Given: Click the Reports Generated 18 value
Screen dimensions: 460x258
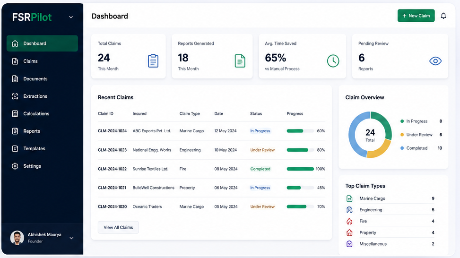Looking at the screenshot, I should click(x=183, y=58).
